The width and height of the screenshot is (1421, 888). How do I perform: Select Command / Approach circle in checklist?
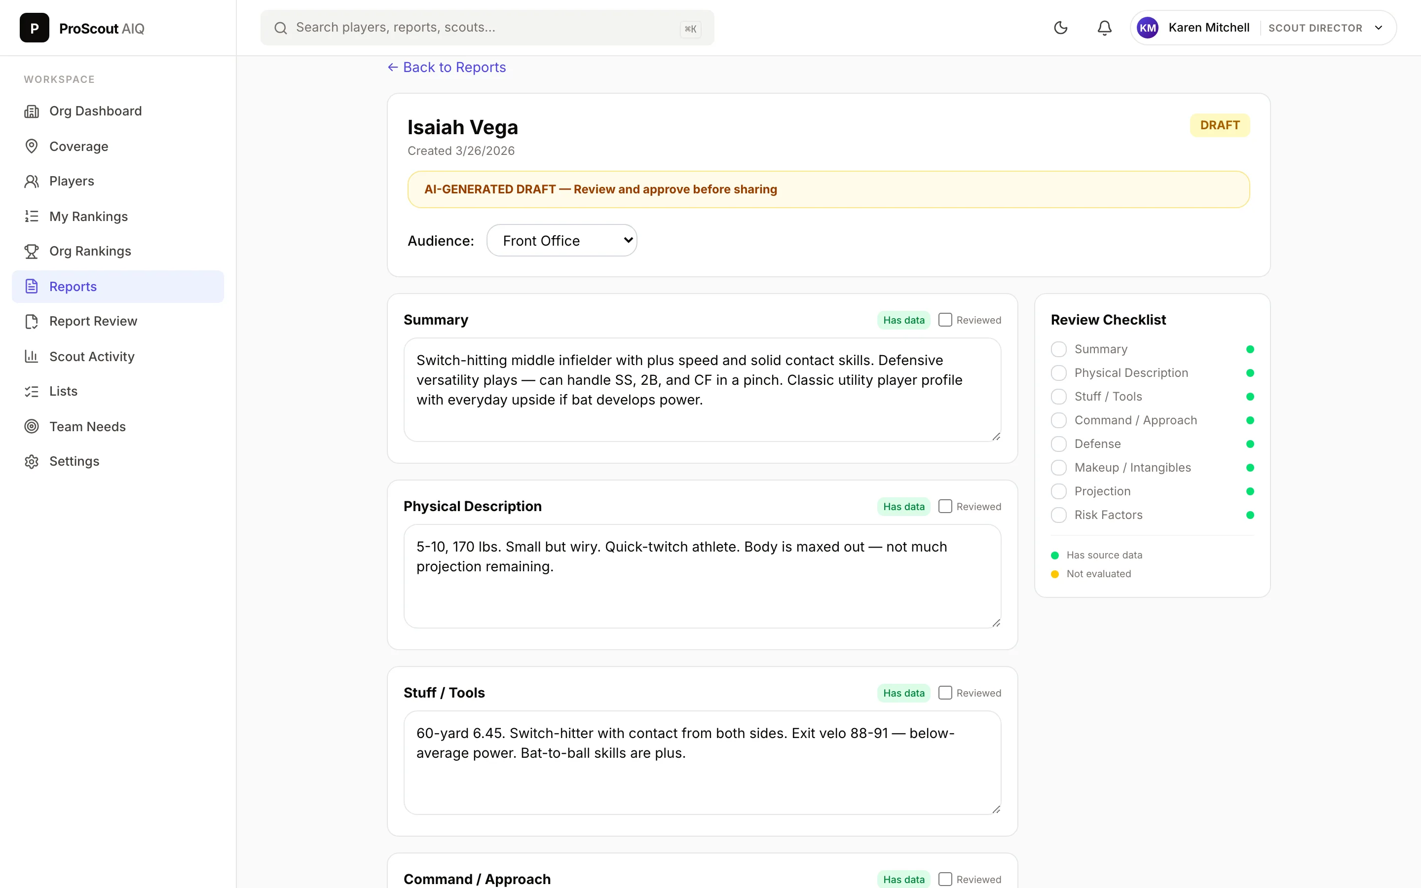(1059, 420)
